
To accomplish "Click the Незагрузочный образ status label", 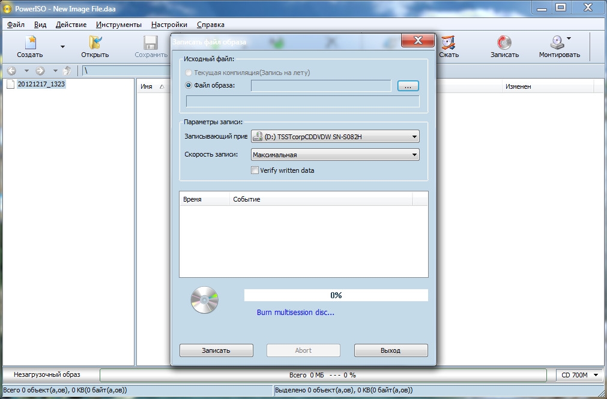I will tap(47, 374).
